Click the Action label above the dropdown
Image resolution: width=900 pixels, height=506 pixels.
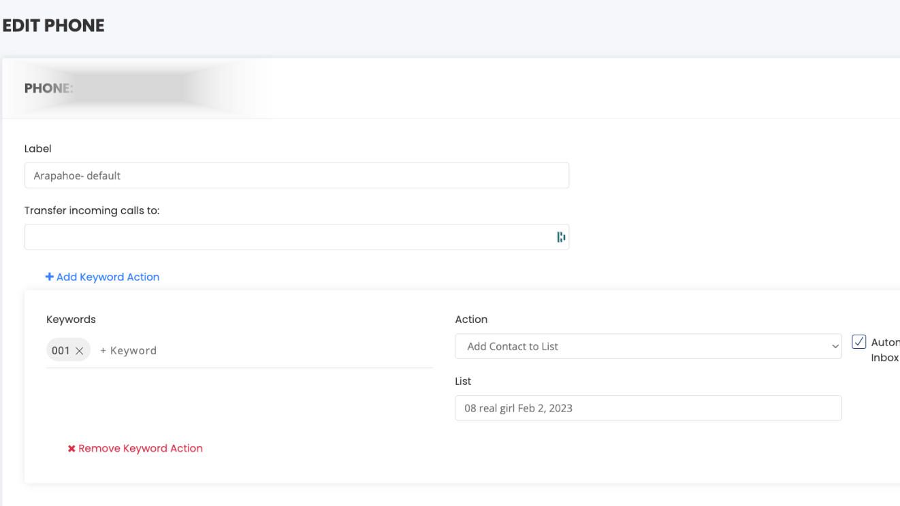pos(471,320)
